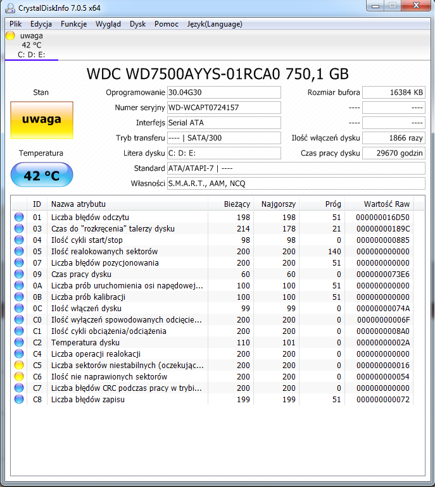Click the blue status dot for attribute 01
Image resolution: width=435 pixels, height=487 pixels.
coord(19,218)
